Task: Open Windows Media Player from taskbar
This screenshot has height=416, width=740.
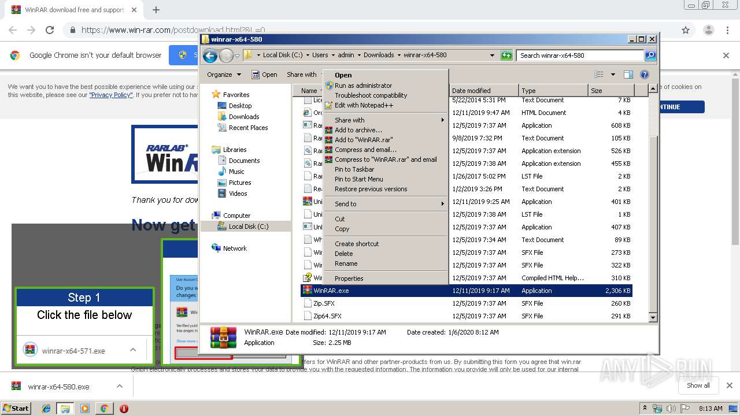Action: click(85, 408)
